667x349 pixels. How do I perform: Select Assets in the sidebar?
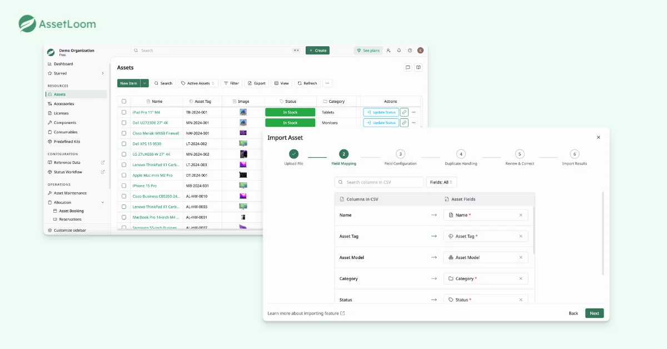click(x=76, y=94)
